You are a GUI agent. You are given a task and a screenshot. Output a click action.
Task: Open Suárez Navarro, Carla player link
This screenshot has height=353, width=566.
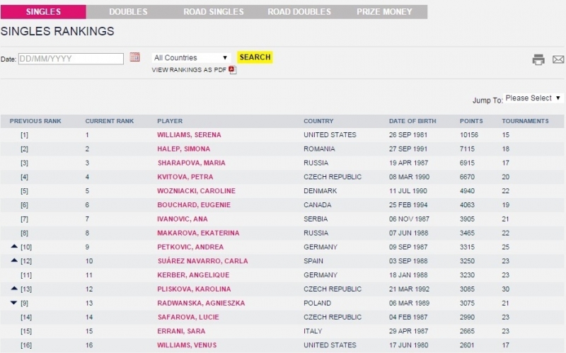pos(202,261)
